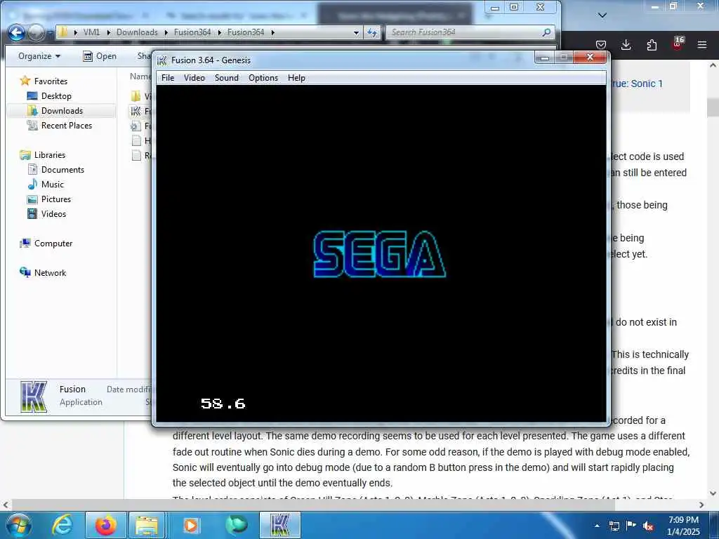Click the 'Sonic 1' link in the browser

point(647,84)
